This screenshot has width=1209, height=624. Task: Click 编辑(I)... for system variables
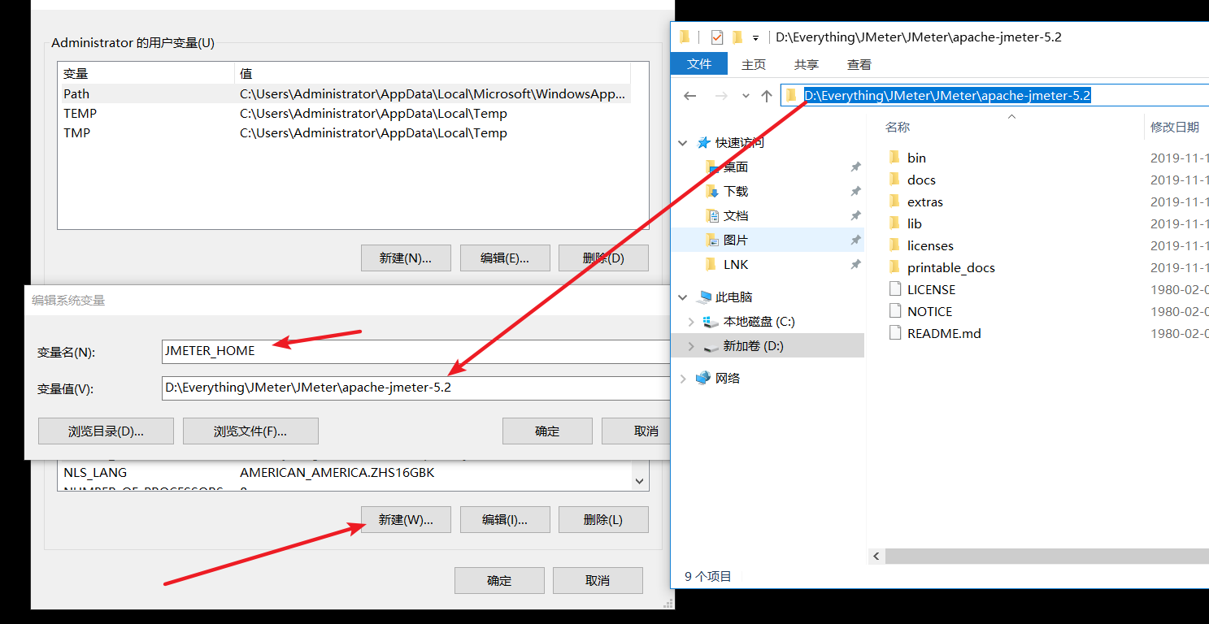tap(505, 520)
